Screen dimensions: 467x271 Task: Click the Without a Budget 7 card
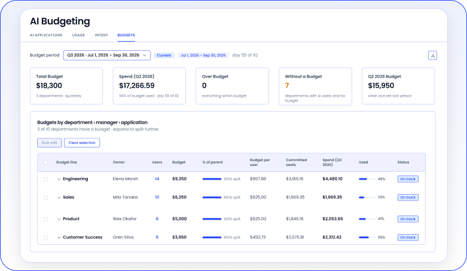point(315,87)
